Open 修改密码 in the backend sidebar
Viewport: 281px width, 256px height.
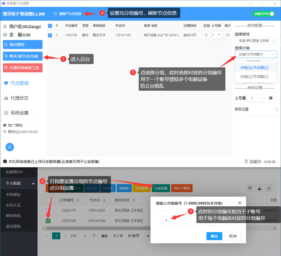pos(13,216)
